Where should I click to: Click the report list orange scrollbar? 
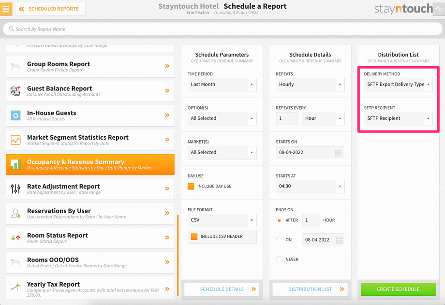(178, 255)
